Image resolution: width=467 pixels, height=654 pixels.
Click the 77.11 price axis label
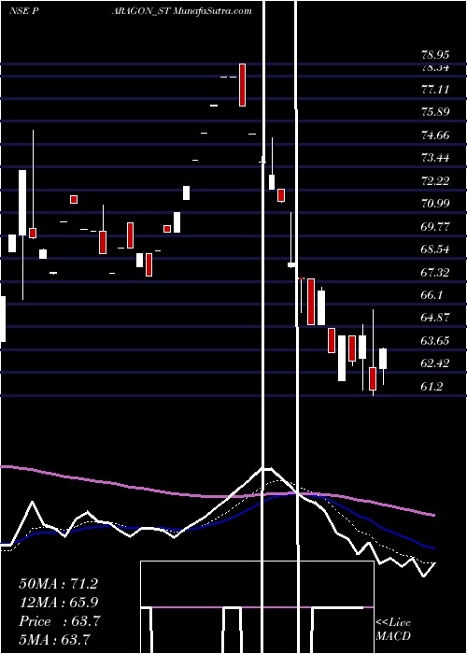(435, 89)
